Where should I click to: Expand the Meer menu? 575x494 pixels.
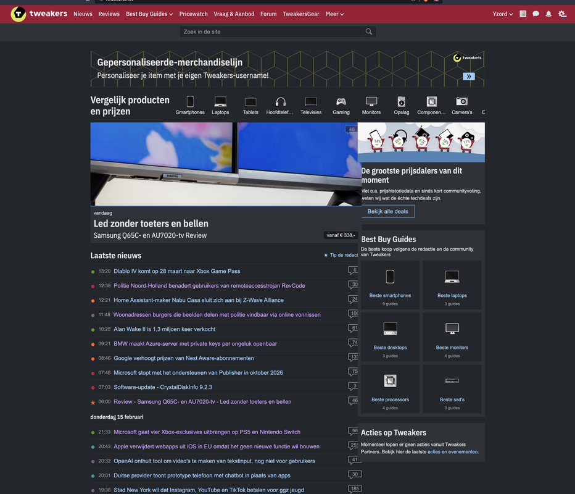[x=334, y=14]
